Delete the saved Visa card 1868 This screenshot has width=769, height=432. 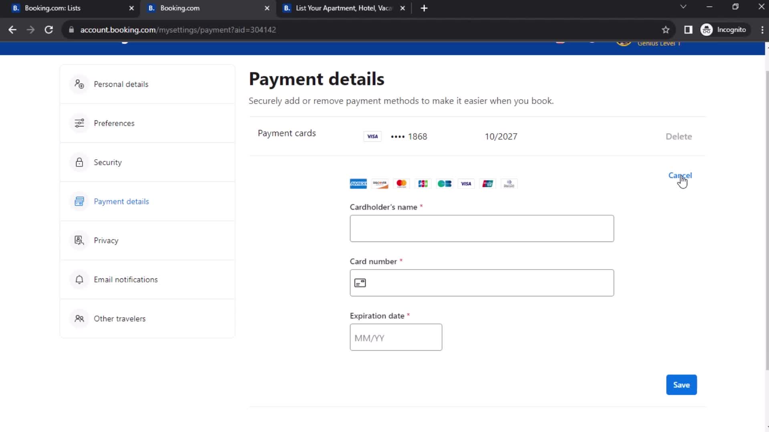(x=678, y=136)
